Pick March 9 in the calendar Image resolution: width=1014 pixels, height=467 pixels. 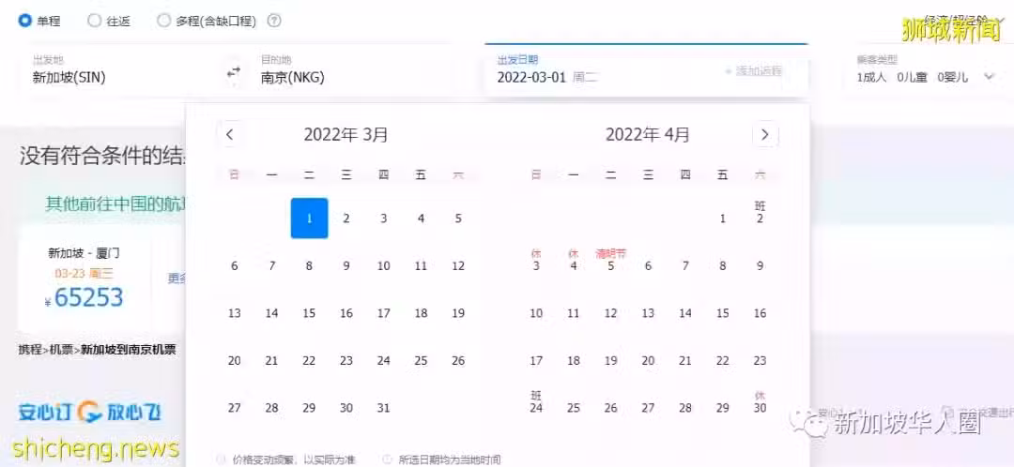coord(346,265)
